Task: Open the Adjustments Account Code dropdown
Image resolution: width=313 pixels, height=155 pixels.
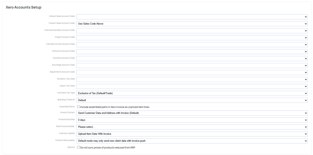Action: click(192, 72)
